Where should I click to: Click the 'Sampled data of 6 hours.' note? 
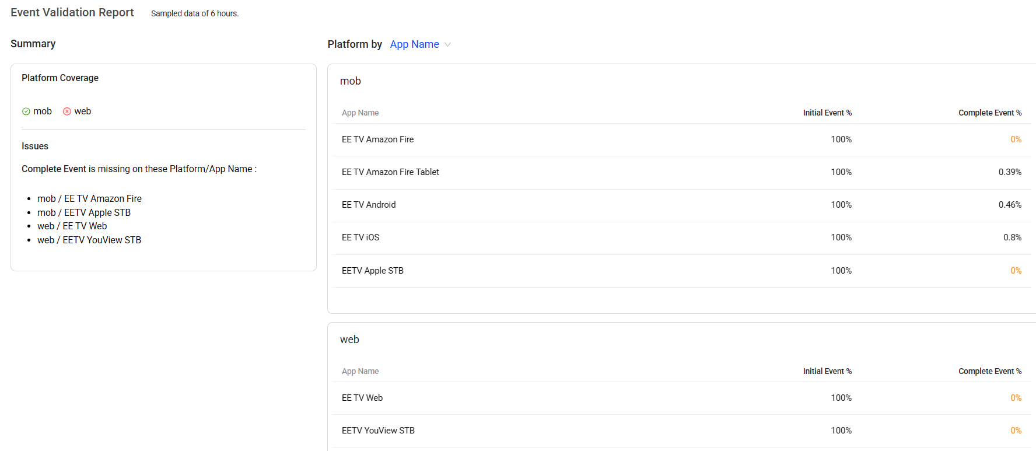tap(195, 13)
